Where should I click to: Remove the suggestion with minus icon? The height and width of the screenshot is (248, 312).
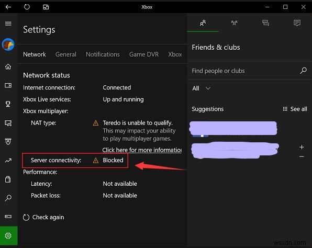tap(302, 156)
